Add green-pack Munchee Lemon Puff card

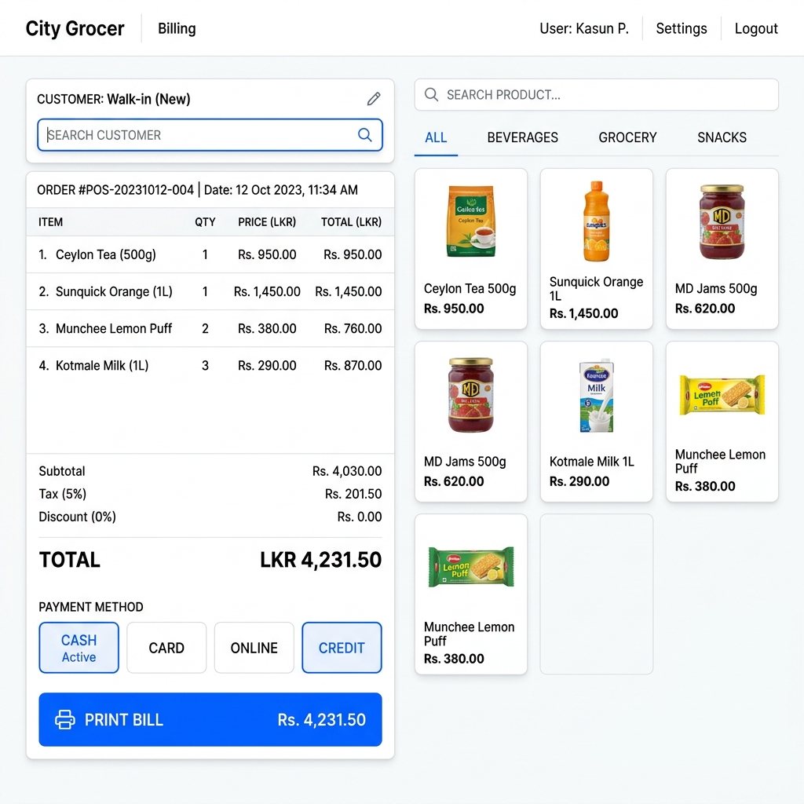pyautogui.click(x=471, y=594)
